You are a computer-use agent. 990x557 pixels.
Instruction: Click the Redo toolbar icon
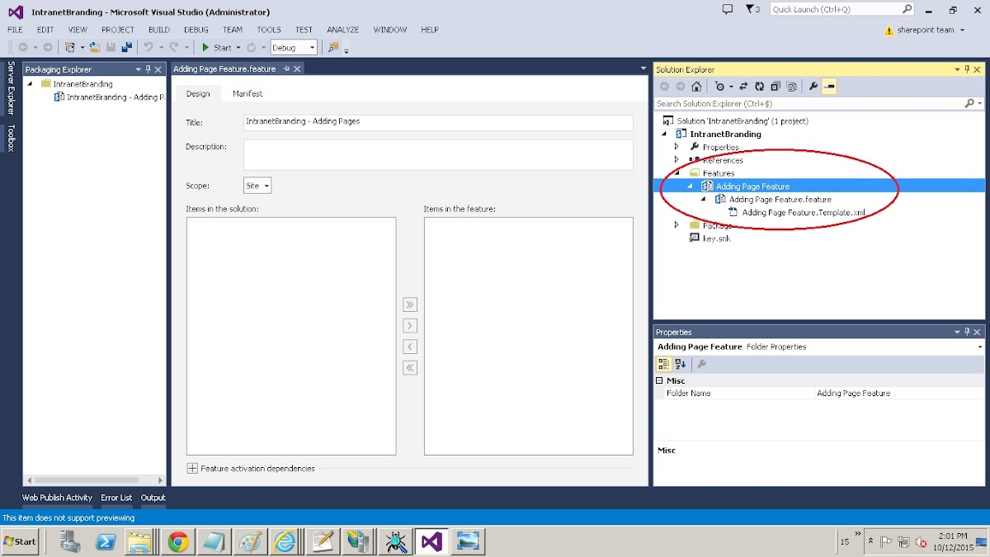pos(174,48)
